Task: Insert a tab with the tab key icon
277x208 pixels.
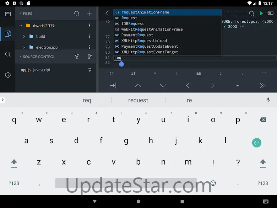Action: tap(113, 86)
